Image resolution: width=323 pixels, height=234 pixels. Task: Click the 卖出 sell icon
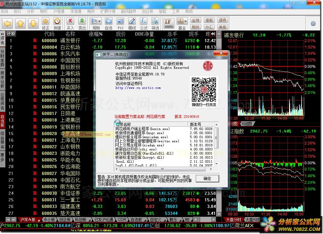82,24
